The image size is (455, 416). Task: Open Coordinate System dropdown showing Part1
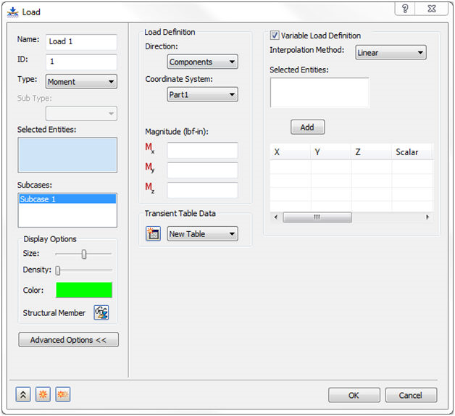203,94
